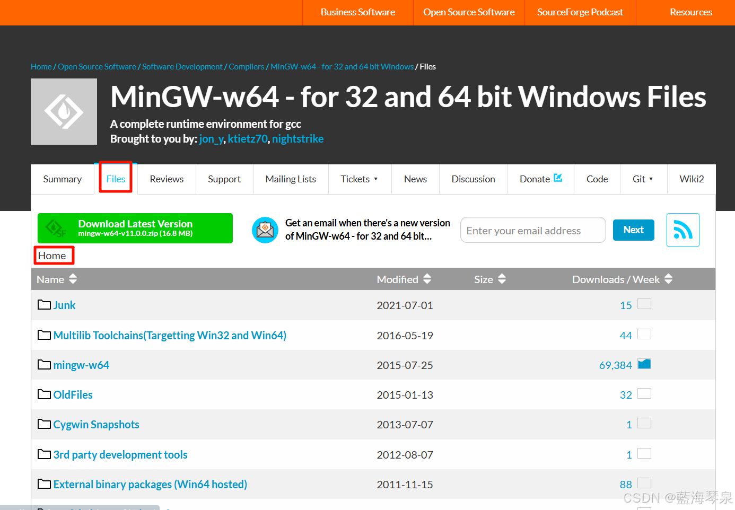The width and height of the screenshot is (735, 510).
Task: Click the 69,384 downloads count for mingw-w64
Action: (615, 365)
